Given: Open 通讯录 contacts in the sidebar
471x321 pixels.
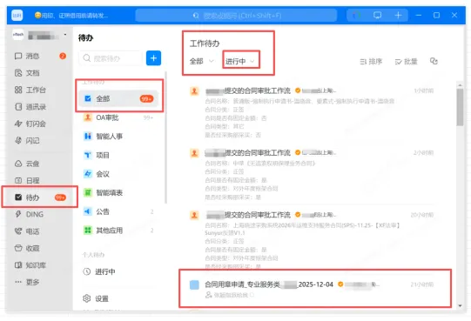Looking at the screenshot, I should pyautogui.click(x=39, y=107).
